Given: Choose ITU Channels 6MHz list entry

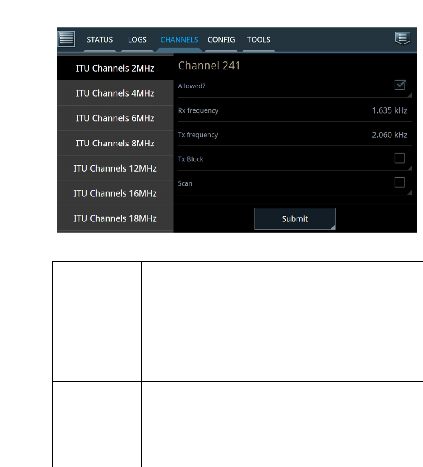Looking at the screenshot, I should click(x=115, y=118).
